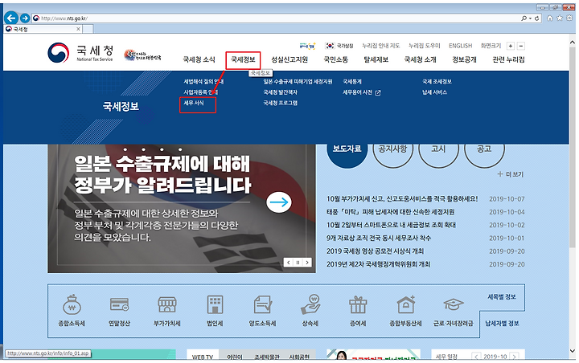
Task: Open the 10월 2일부터 스마트폰 news item
Action: (391, 225)
